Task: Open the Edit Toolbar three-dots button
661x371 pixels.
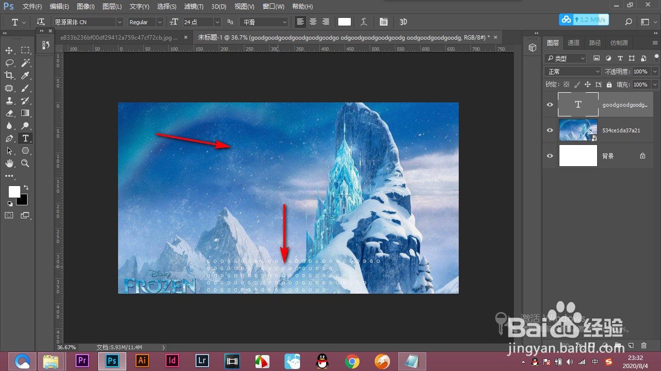Action: (x=9, y=176)
